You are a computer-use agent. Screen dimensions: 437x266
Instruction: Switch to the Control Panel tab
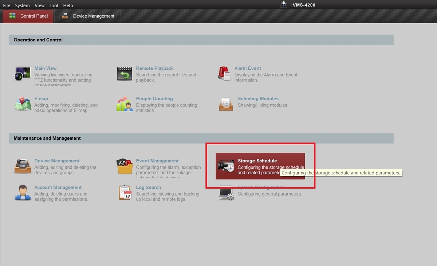tap(28, 16)
